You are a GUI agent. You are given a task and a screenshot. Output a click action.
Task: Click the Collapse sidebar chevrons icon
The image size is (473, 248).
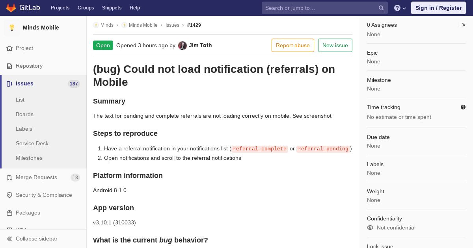click(9, 239)
